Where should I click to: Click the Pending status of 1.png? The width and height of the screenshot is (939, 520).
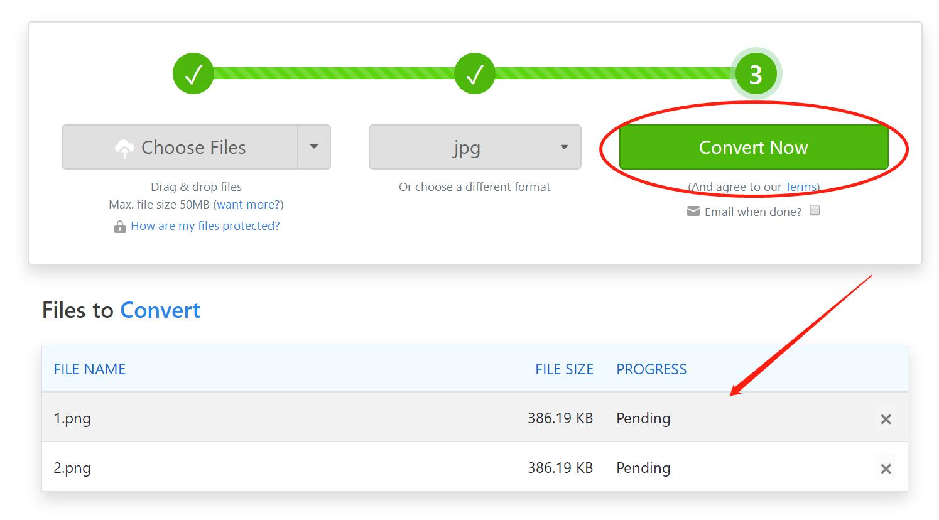click(643, 418)
